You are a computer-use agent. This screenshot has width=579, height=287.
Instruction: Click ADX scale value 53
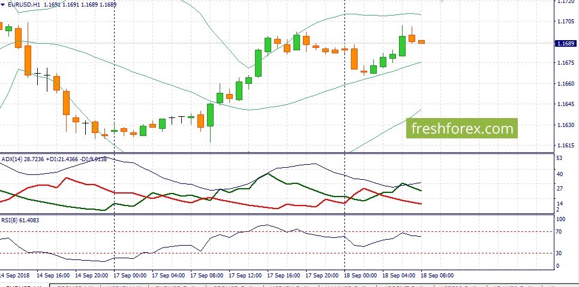click(x=559, y=159)
